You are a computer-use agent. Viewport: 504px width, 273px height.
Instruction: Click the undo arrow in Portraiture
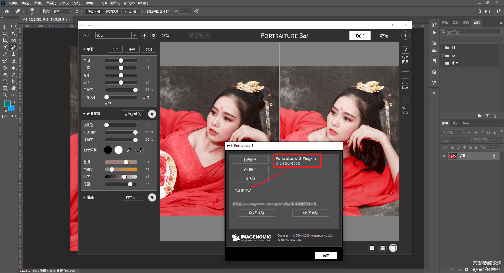point(192,35)
